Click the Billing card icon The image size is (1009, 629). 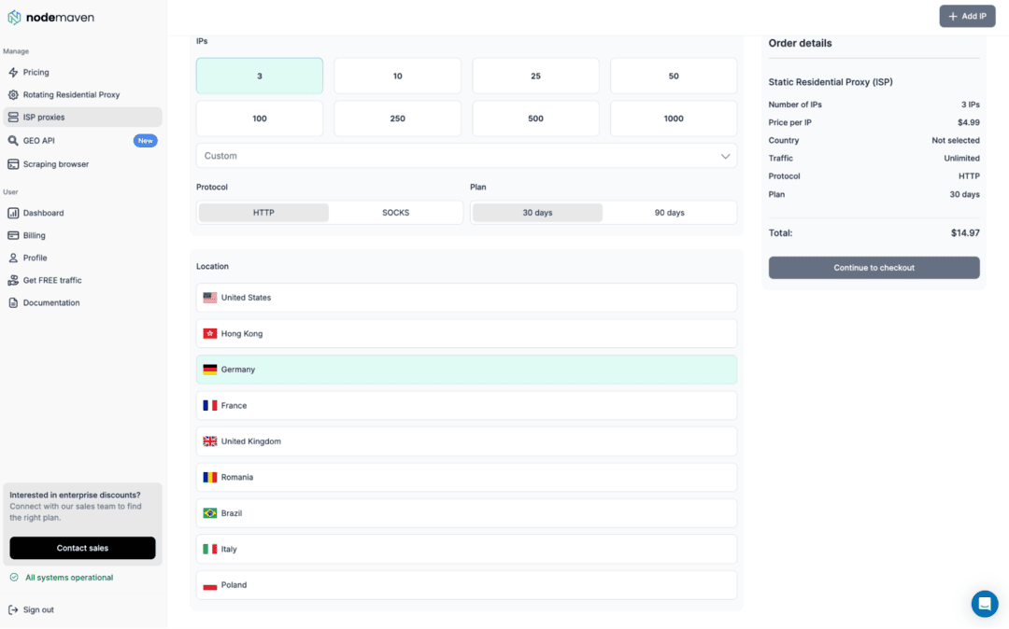[13, 236]
